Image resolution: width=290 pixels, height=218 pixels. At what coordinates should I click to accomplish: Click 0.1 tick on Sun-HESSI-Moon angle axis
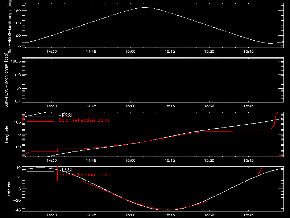tap(18, 101)
